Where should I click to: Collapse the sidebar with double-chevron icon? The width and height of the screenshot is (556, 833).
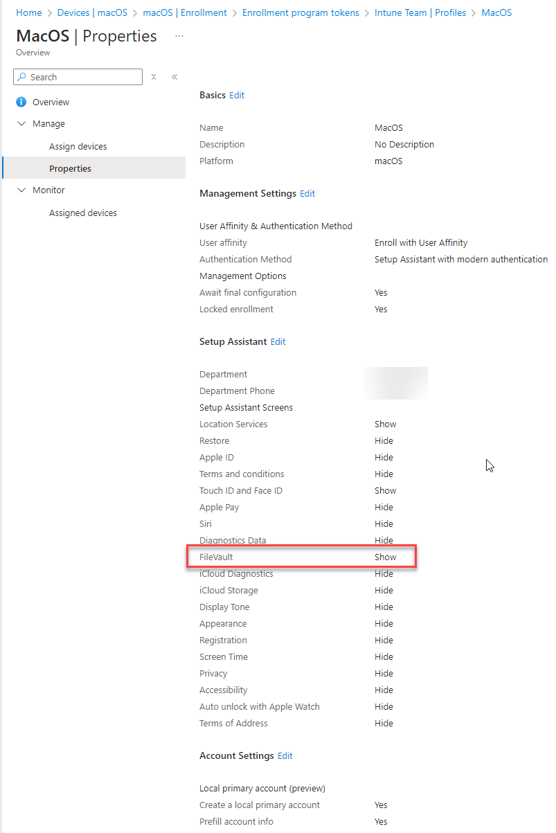point(174,77)
